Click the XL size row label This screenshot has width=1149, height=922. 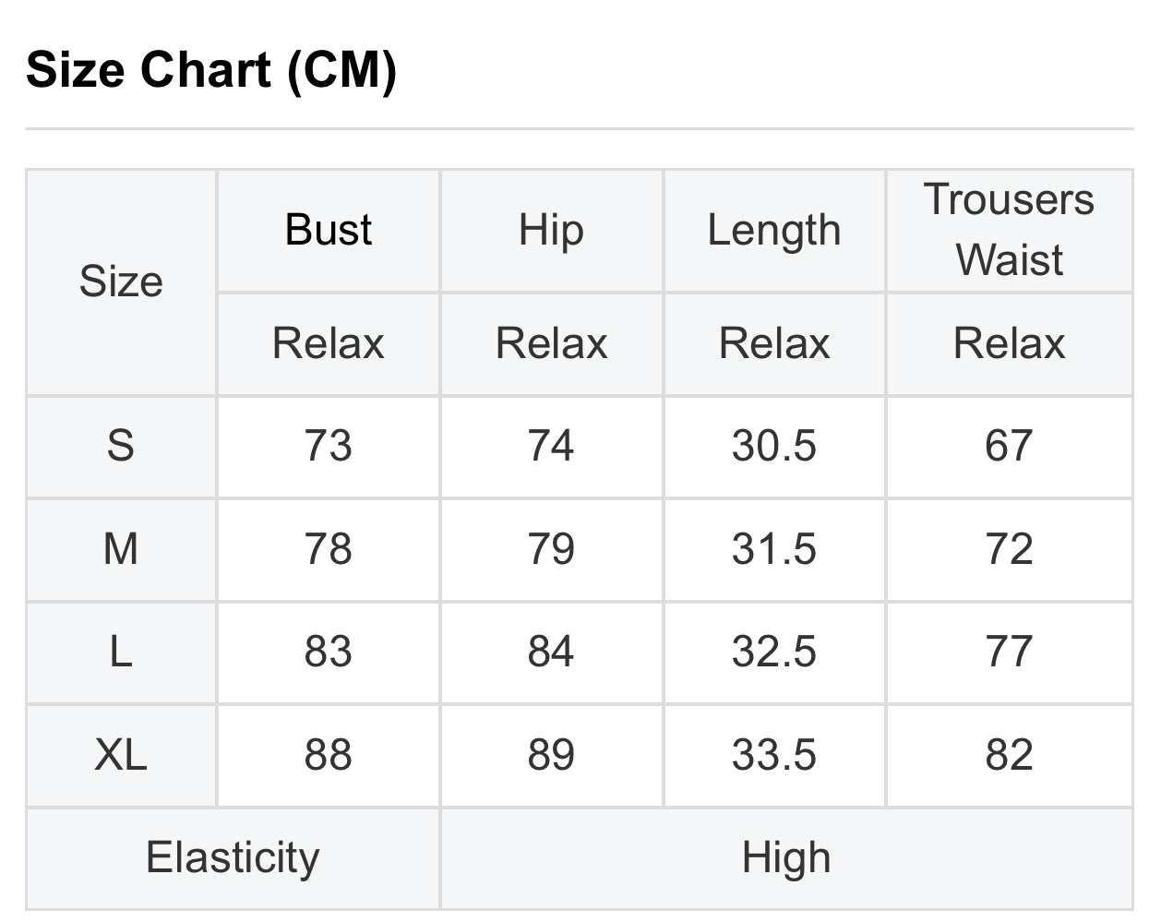(x=121, y=756)
